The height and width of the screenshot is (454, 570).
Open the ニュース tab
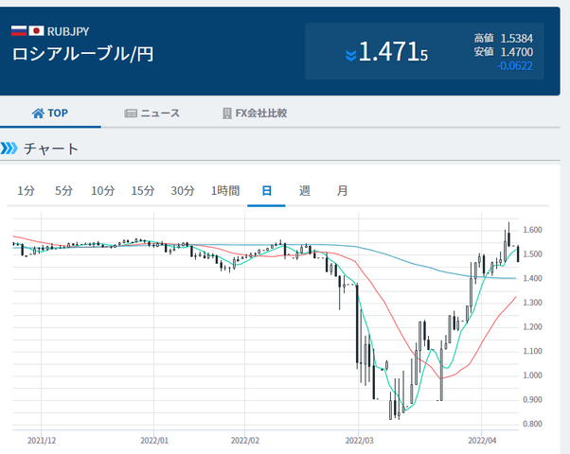tap(160, 113)
